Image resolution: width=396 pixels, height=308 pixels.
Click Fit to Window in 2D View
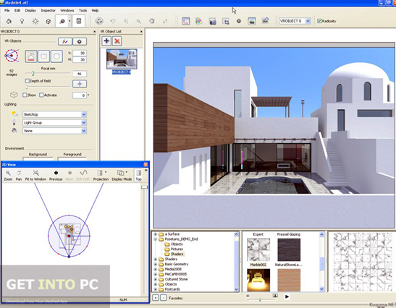coord(35,175)
